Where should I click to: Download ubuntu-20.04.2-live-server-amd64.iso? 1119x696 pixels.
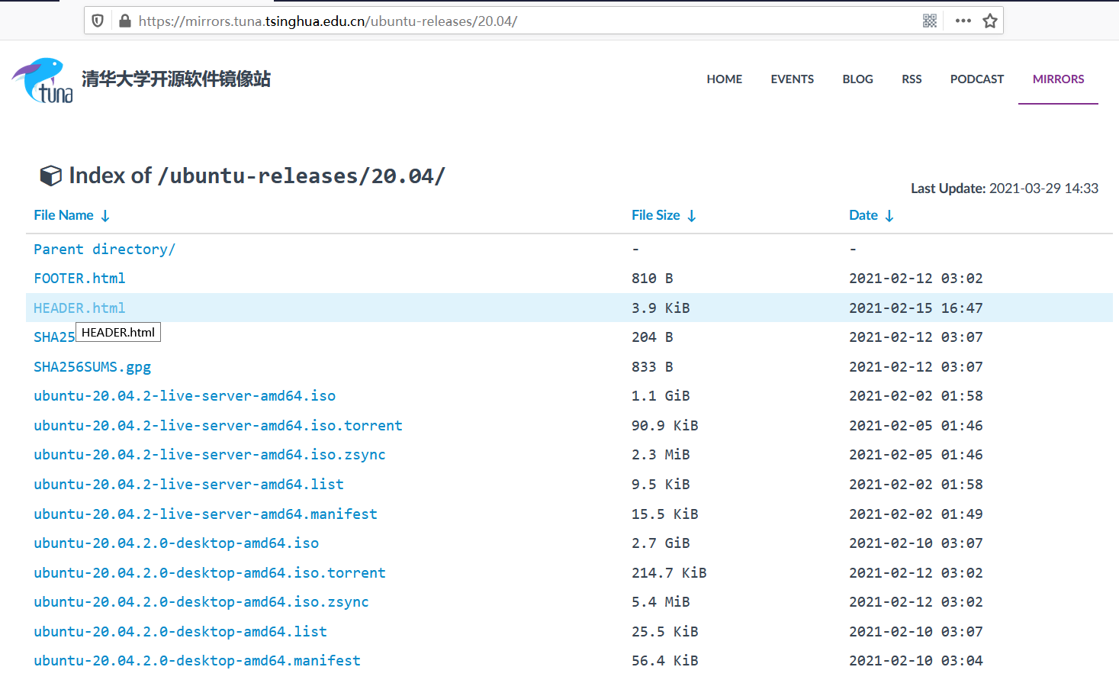(185, 396)
